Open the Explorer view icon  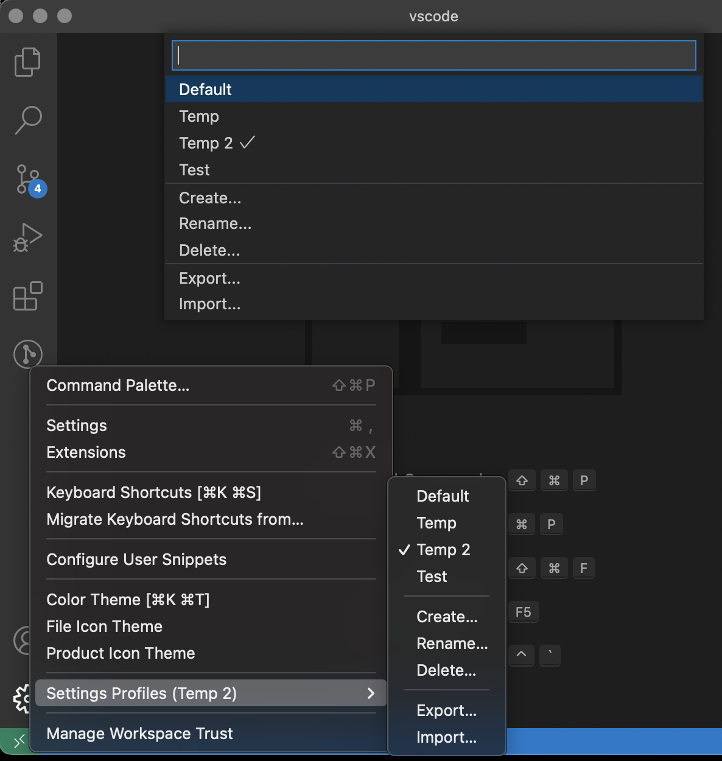pyautogui.click(x=27, y=61)
